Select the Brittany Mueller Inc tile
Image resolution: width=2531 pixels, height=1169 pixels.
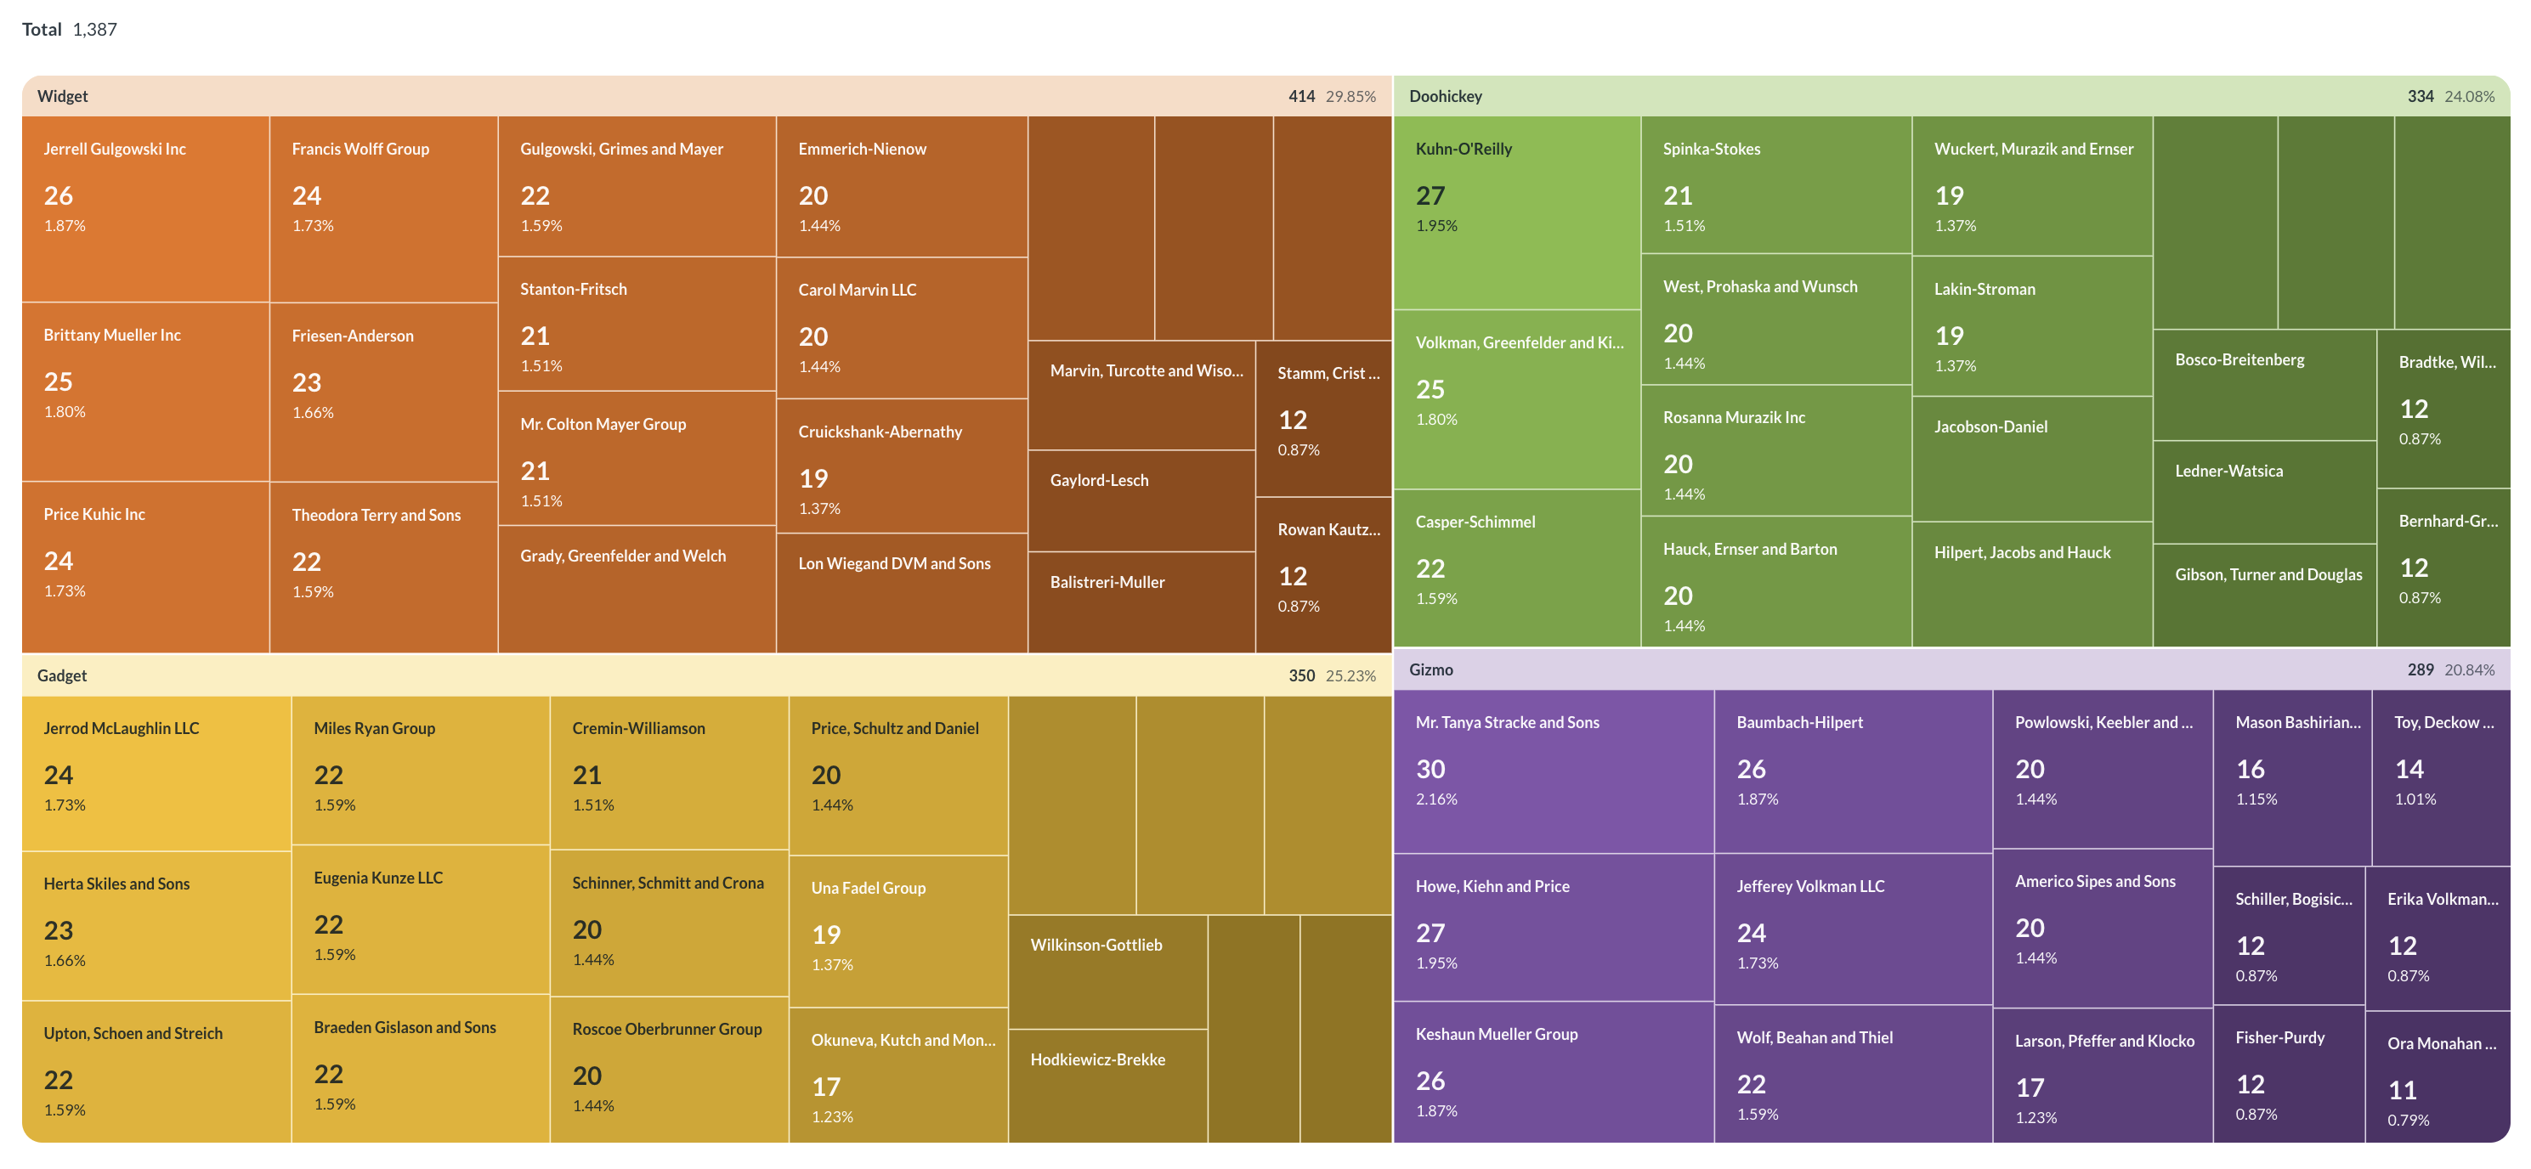(x=145, y=392)
